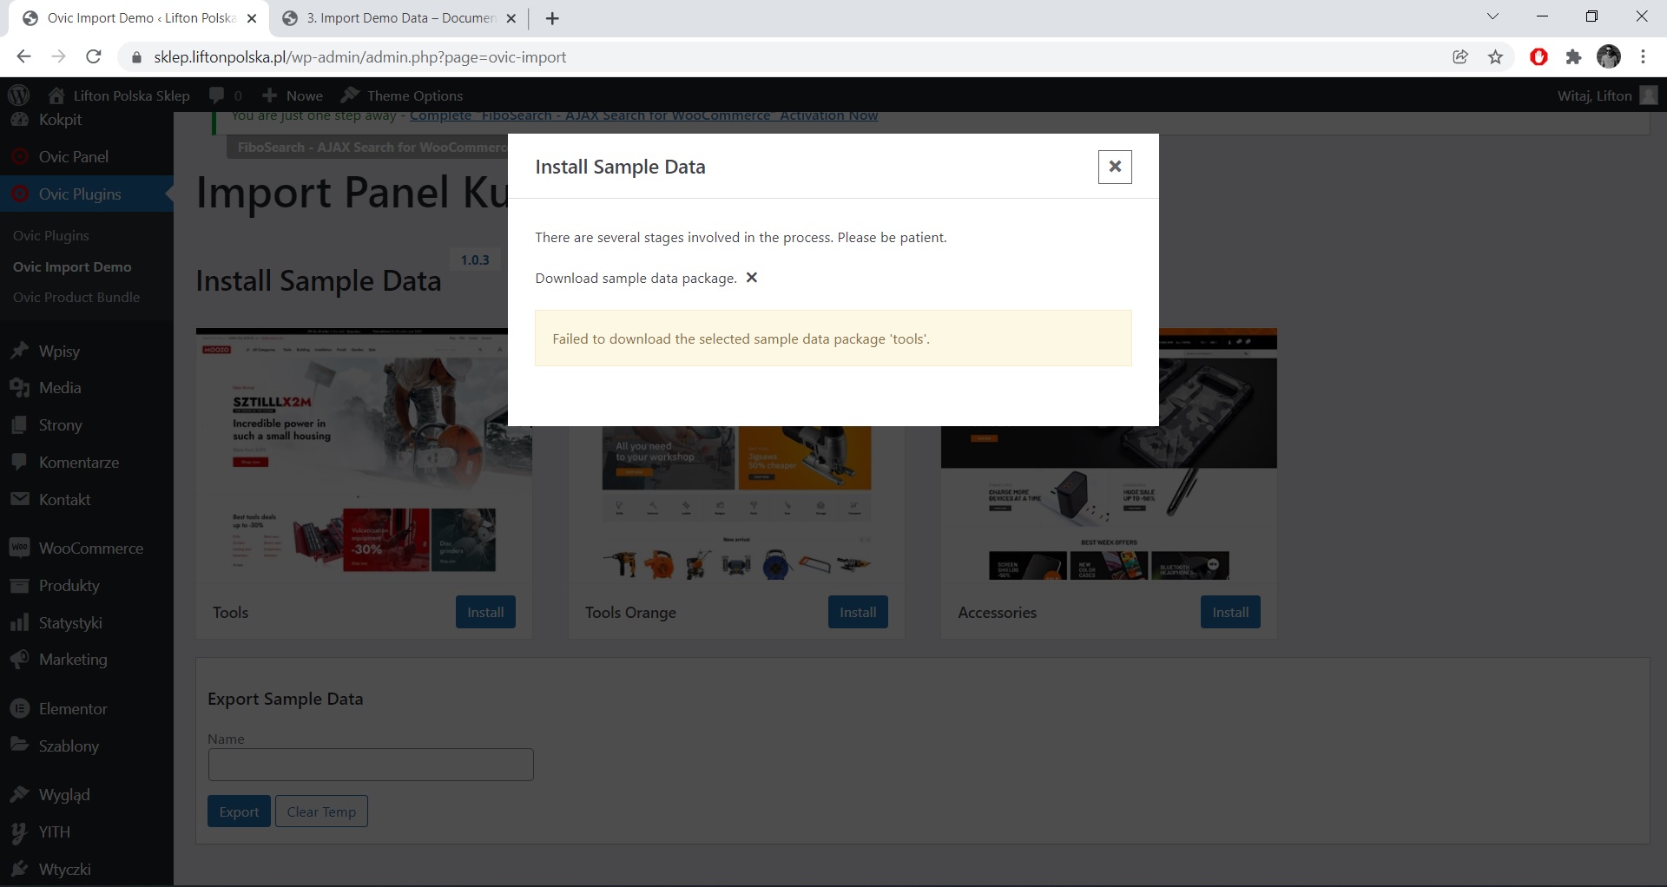The width and height of the screenshot is (1667, 887).
Task: Click the Export button
Action: click(x=239, y=811)
